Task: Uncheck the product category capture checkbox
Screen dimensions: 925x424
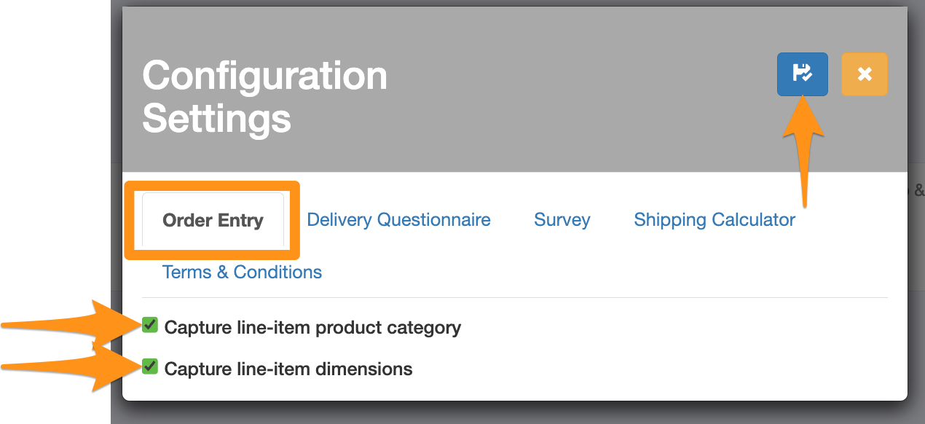Action: (150, 325)
